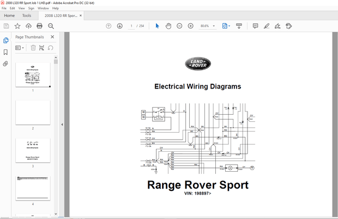This screenshot has height=219, width=338.
Task: Click the VIN: 198897> text
Action: pos(198,193)
